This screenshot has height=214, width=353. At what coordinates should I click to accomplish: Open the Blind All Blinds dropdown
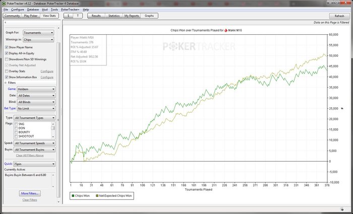[x=36, y=102]
